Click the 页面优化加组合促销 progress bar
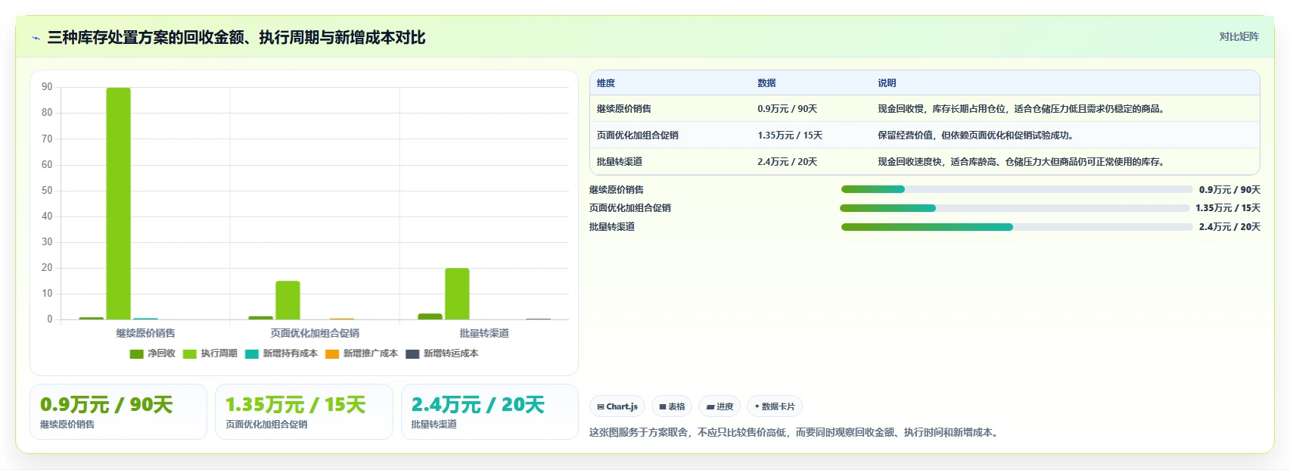This screenshot has height=470, width=1290. 1015,208
